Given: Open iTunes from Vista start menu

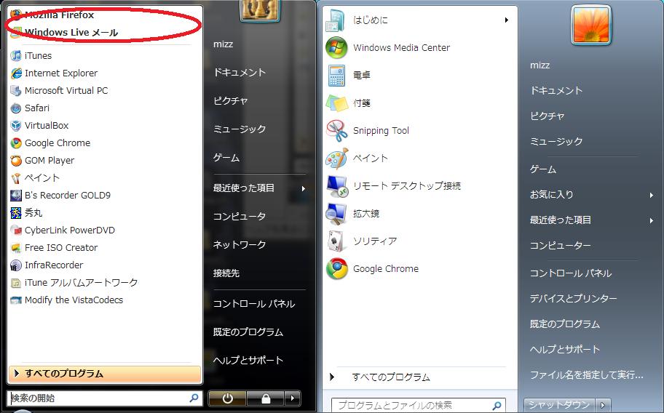Looking at the screenshot, I should [x=31, y=56].
